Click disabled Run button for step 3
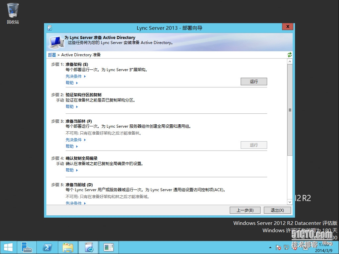 [x=254, y=145]
